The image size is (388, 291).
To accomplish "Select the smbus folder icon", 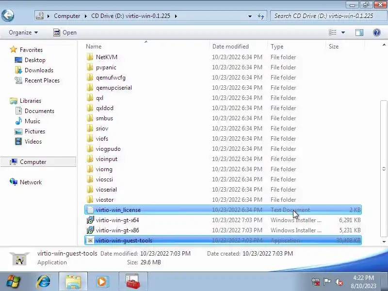I will point(90,118).
